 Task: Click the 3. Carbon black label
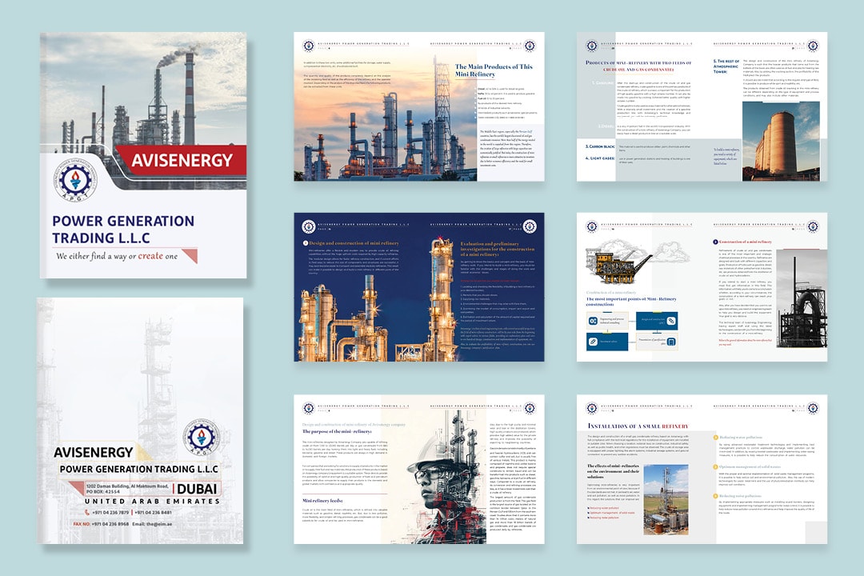pos(600,146)
